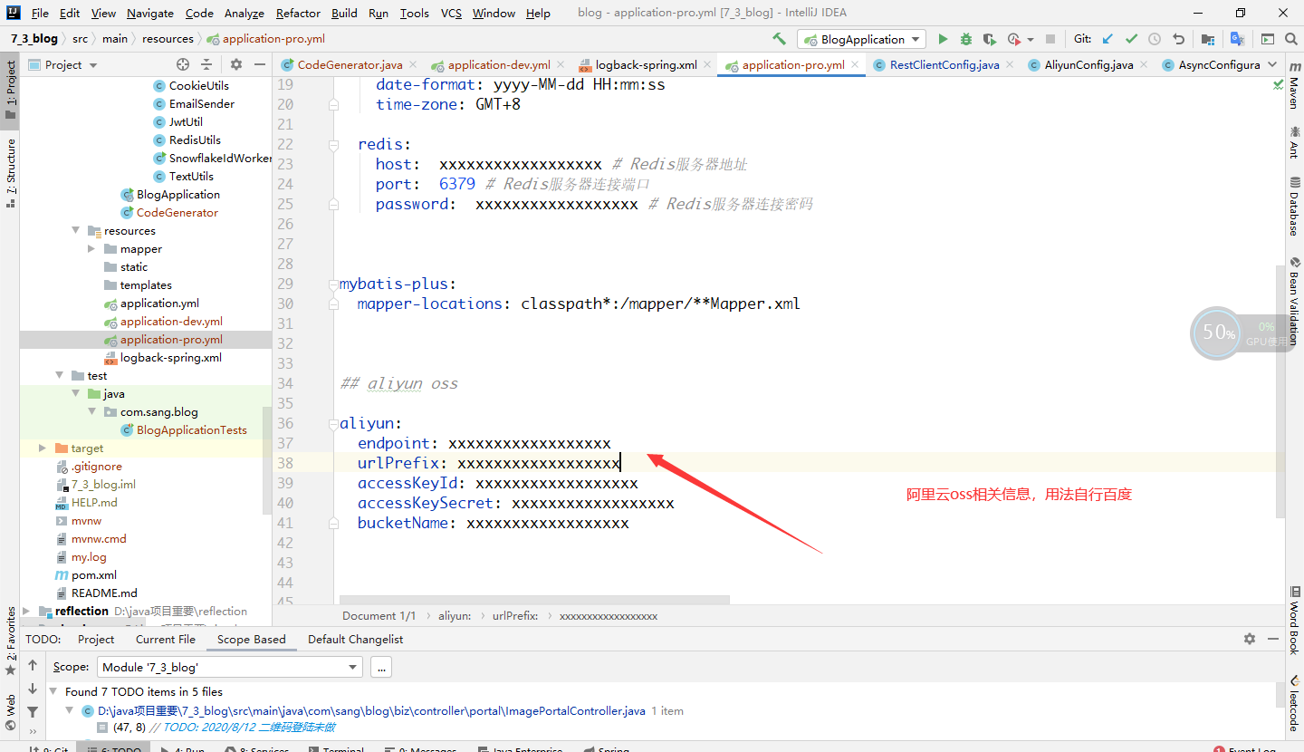
Task: Hide the TODO tool window
Action: 1272,639
